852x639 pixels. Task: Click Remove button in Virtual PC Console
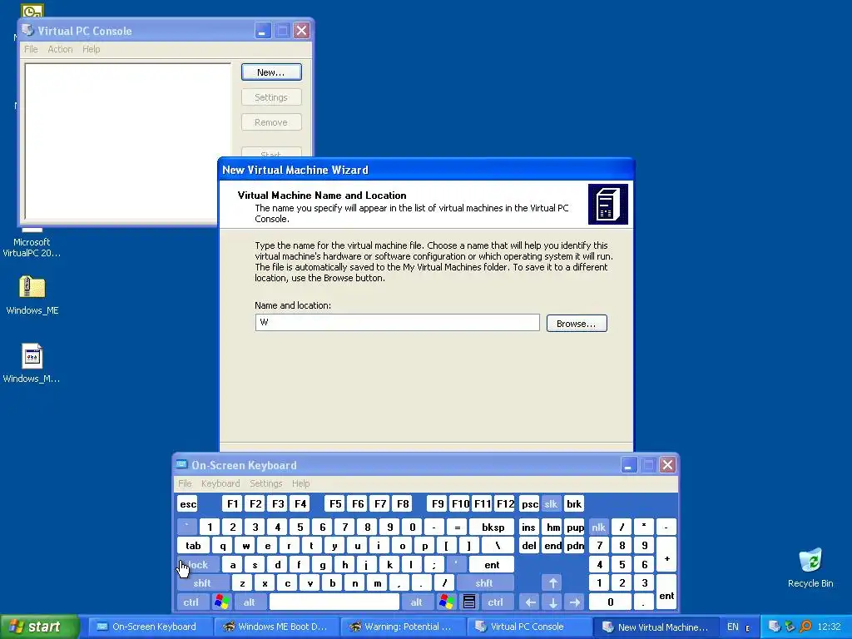271,122
